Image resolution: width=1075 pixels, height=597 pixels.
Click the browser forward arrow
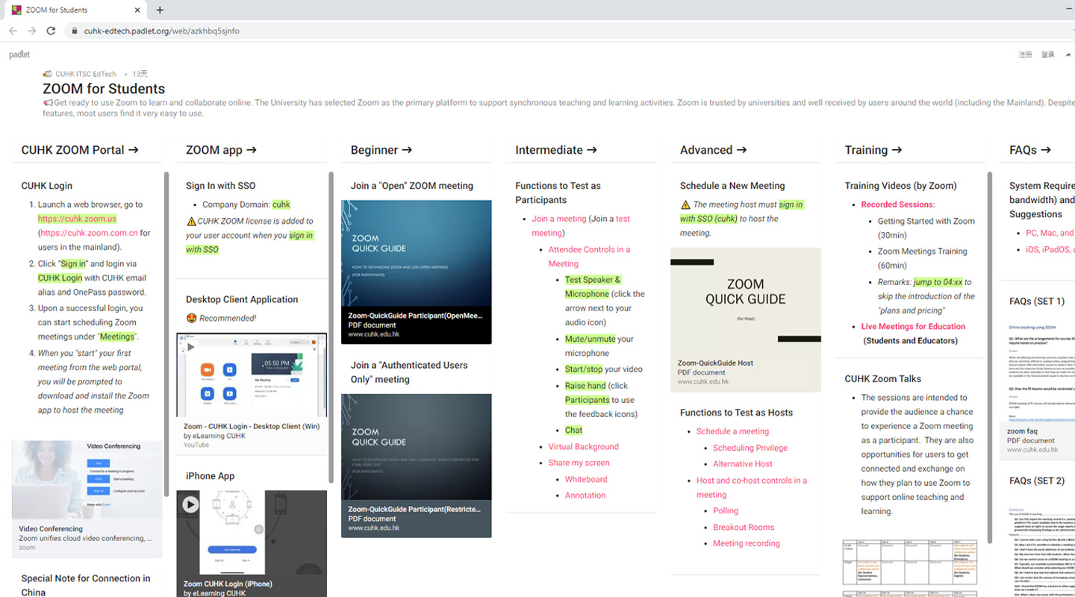pos(31,31)
